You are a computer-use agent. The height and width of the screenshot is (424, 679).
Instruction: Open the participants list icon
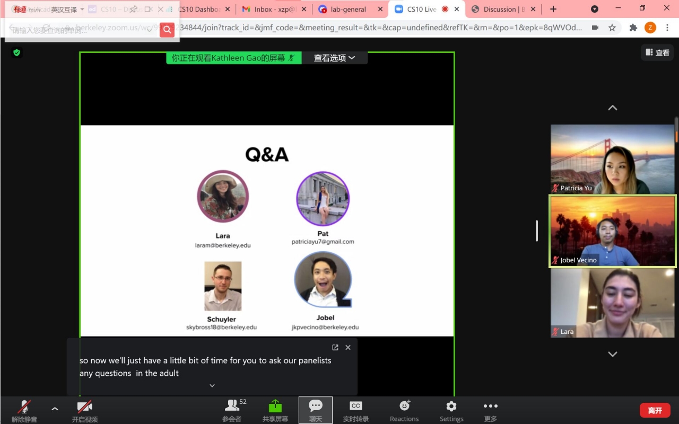pyautogui.click(x=232, y=407)
